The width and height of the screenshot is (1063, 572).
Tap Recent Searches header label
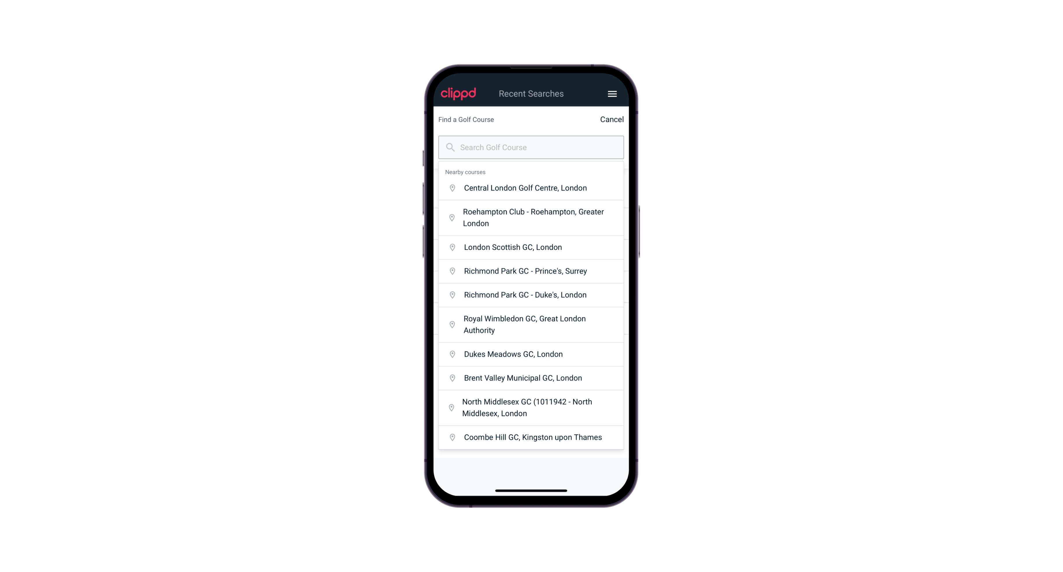tap(531, 94)
